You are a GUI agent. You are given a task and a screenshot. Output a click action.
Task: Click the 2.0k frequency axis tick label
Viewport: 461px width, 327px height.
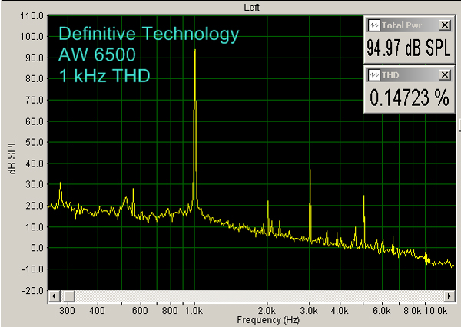tap(267, 311)
